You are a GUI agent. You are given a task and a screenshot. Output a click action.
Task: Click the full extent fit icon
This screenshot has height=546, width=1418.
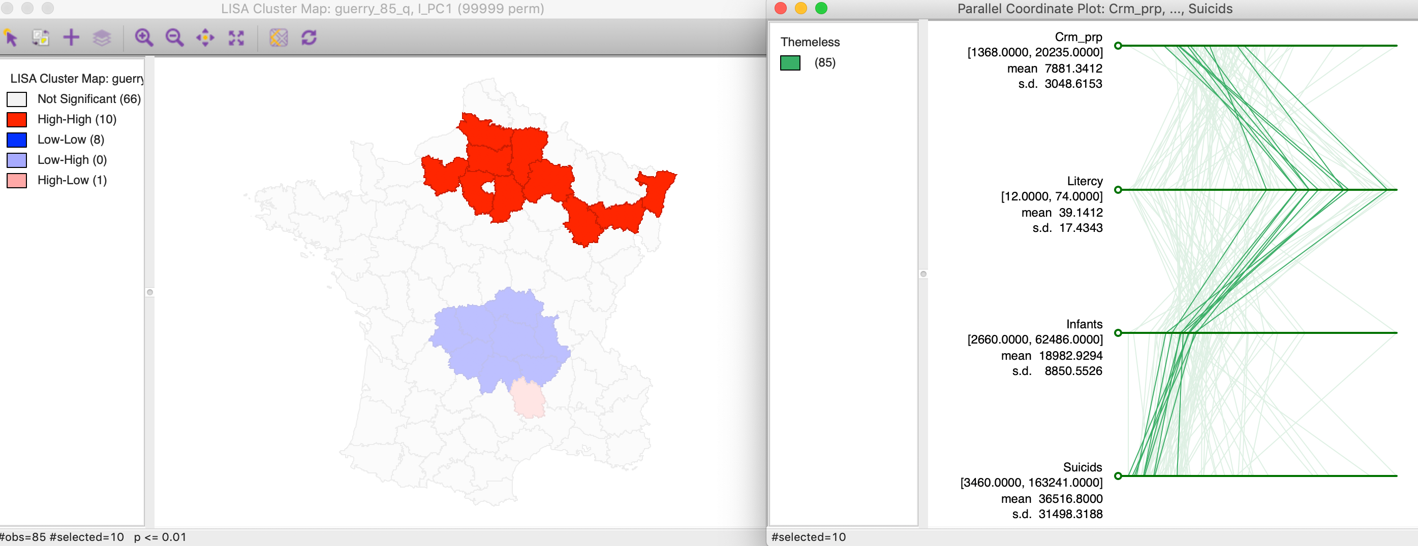(236, 38)
